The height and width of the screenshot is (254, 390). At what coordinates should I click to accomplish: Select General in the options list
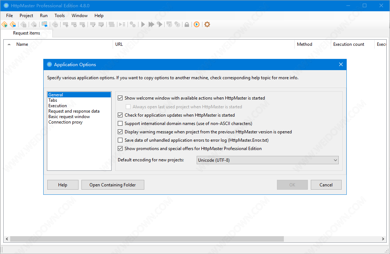[x=79, y=95]
